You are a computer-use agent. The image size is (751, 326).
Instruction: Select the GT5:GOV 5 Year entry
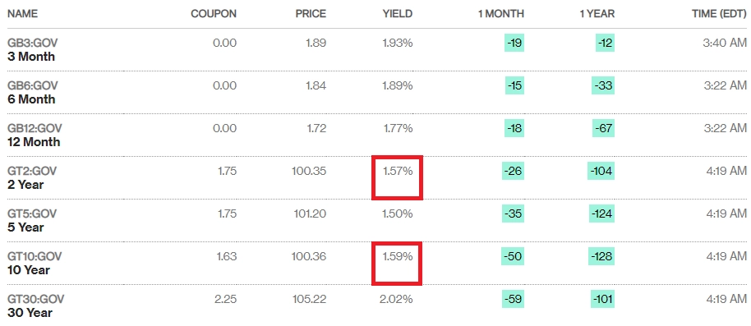point(32,221)
